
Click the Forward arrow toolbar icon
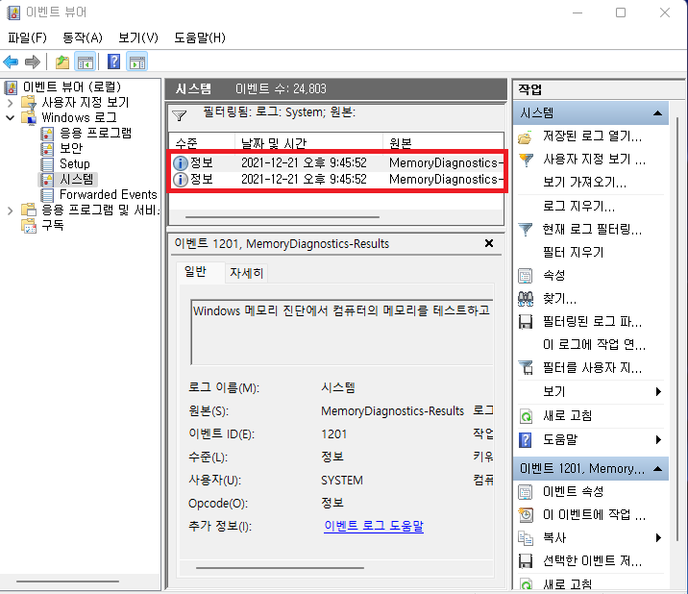33,62
